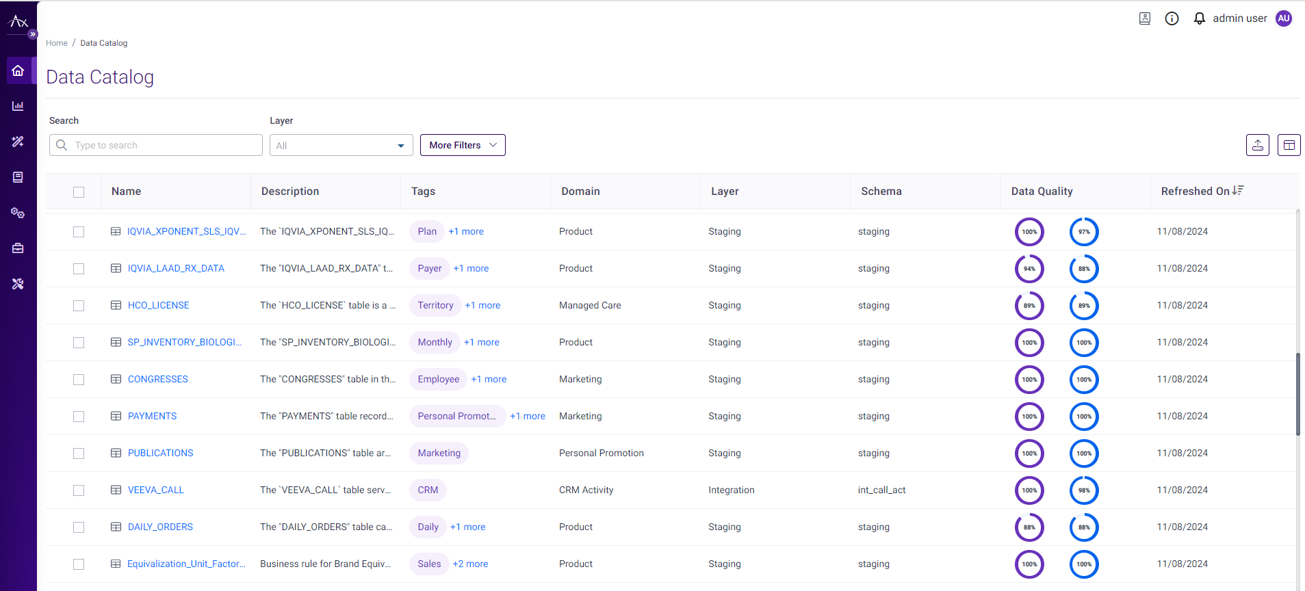
Task: Click 94% data quality circle for IQVIA_LAAD_RX_DATA
Action: pos(1029,269)
